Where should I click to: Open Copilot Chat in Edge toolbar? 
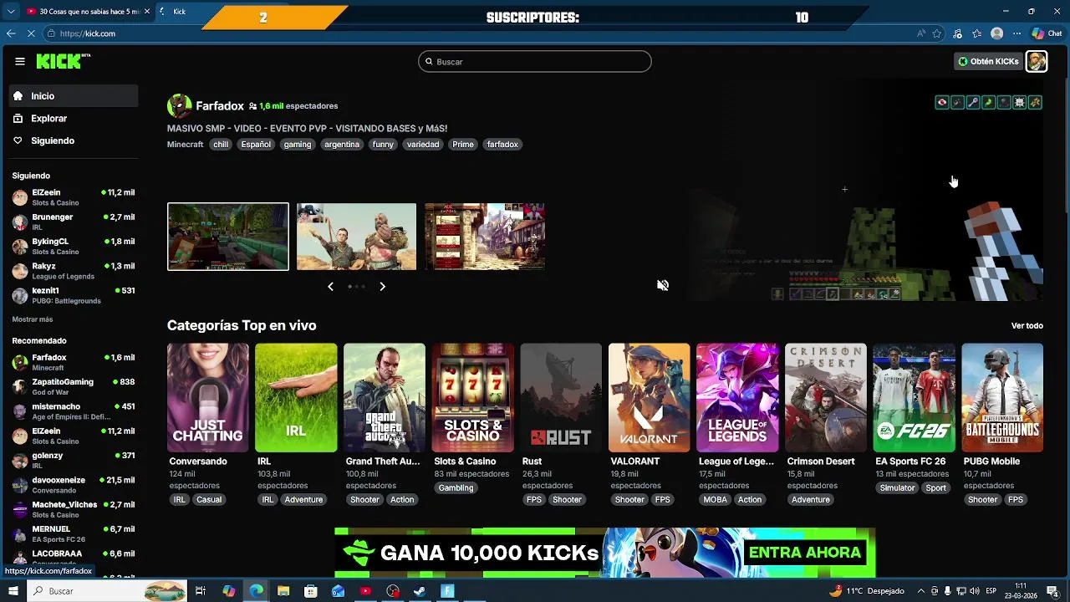(x=1047, y=33)
